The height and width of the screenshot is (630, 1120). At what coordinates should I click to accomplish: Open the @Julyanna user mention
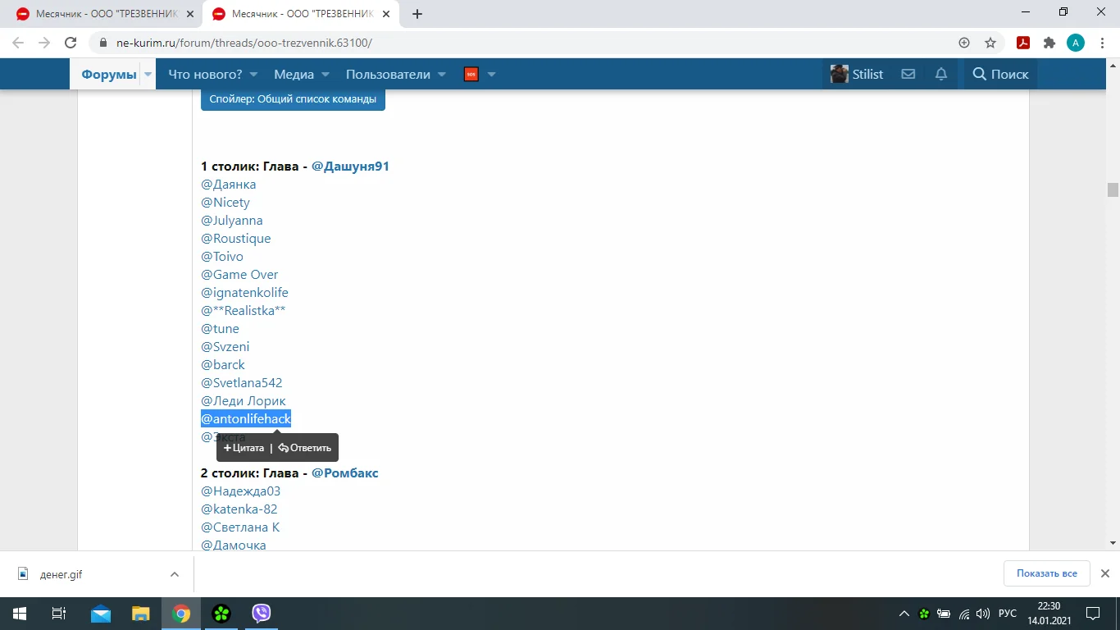(x=232, y=221)
